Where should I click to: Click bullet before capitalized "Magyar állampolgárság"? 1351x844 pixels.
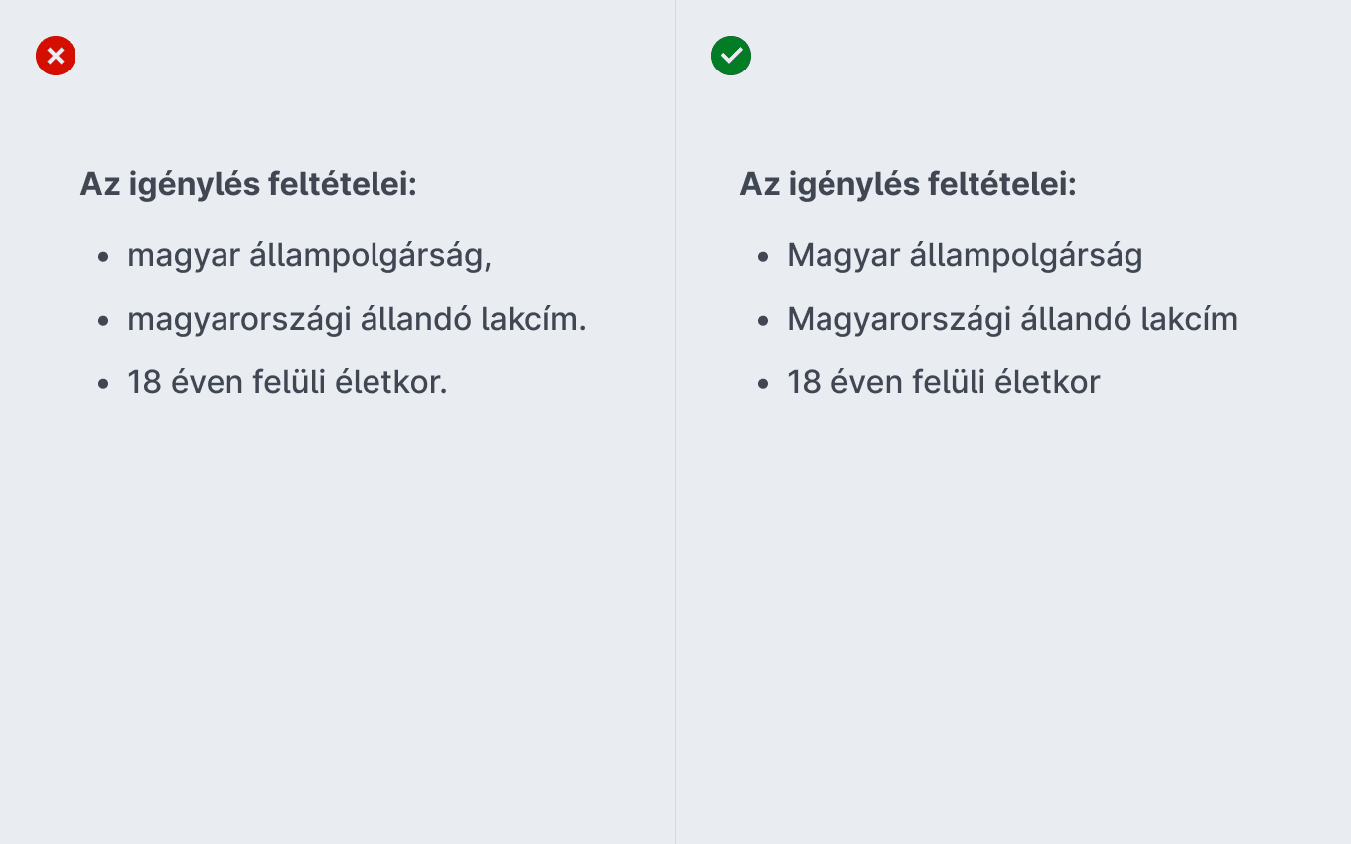763,257
